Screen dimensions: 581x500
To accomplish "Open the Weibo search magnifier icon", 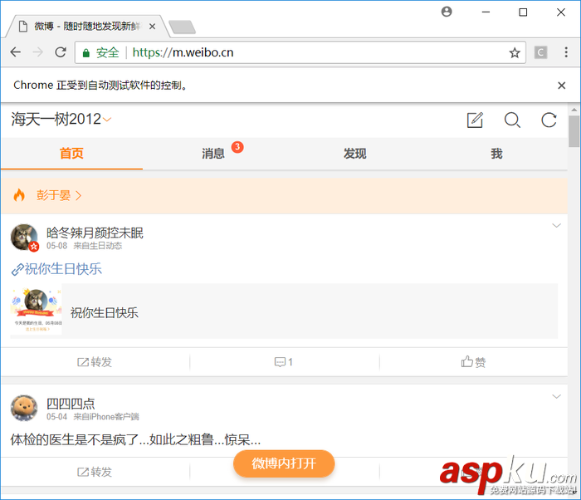I will (512, 120).
